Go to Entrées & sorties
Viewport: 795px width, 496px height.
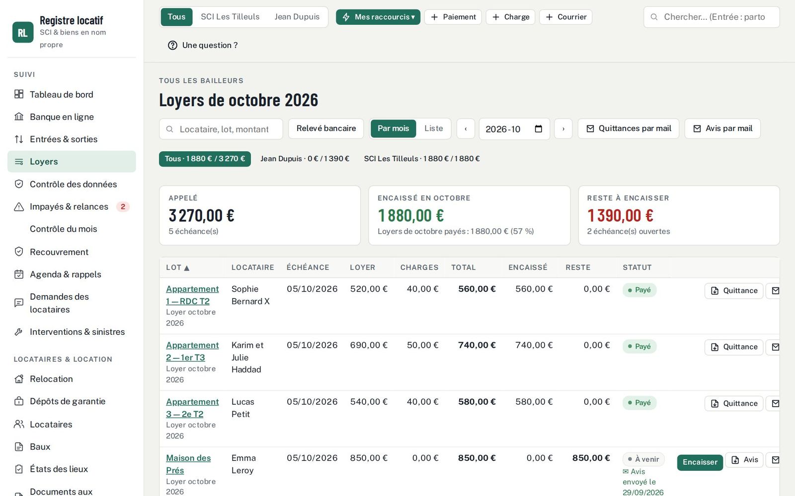pyautogui.click(x=72, y=139)
